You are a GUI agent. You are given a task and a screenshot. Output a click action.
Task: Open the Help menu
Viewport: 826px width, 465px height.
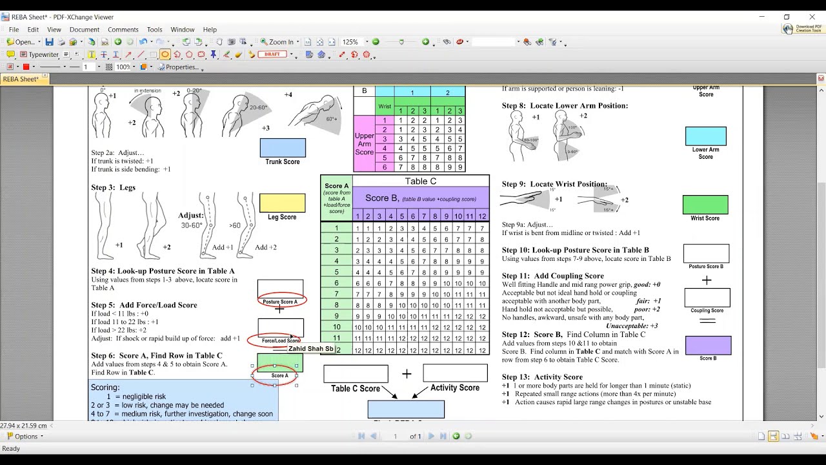coord(210,30)
